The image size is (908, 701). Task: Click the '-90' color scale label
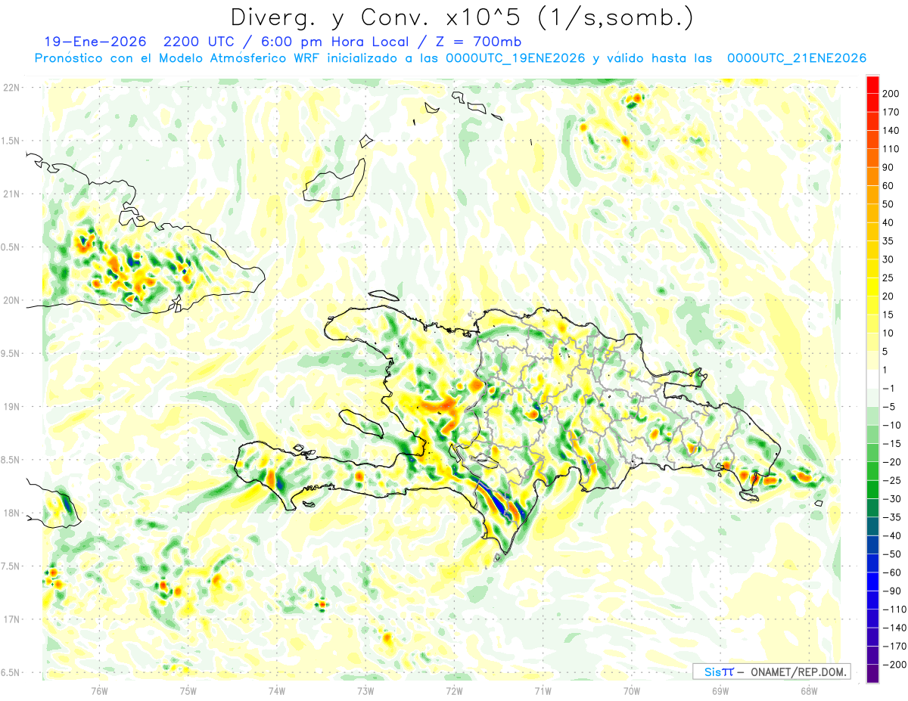pyautogui.click(x=892, y=591)
